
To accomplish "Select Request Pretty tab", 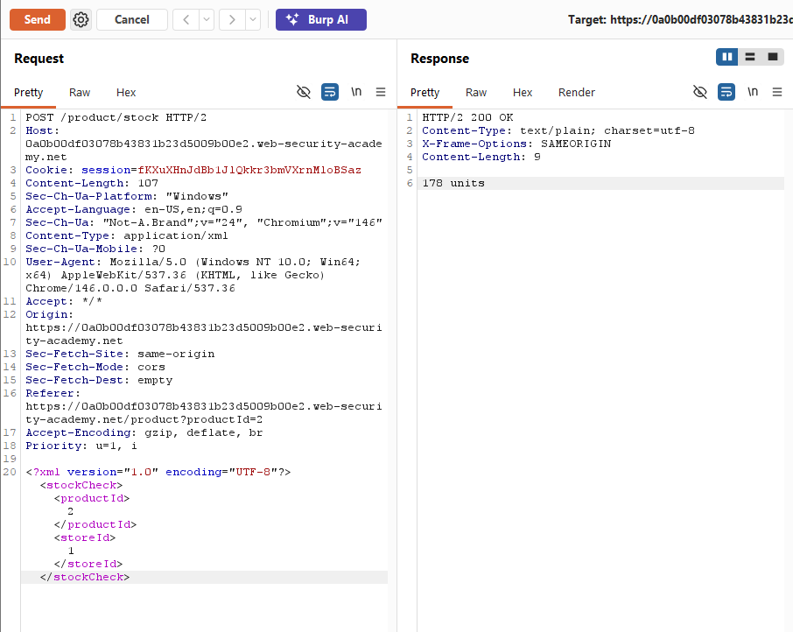I will pos(28,93).
